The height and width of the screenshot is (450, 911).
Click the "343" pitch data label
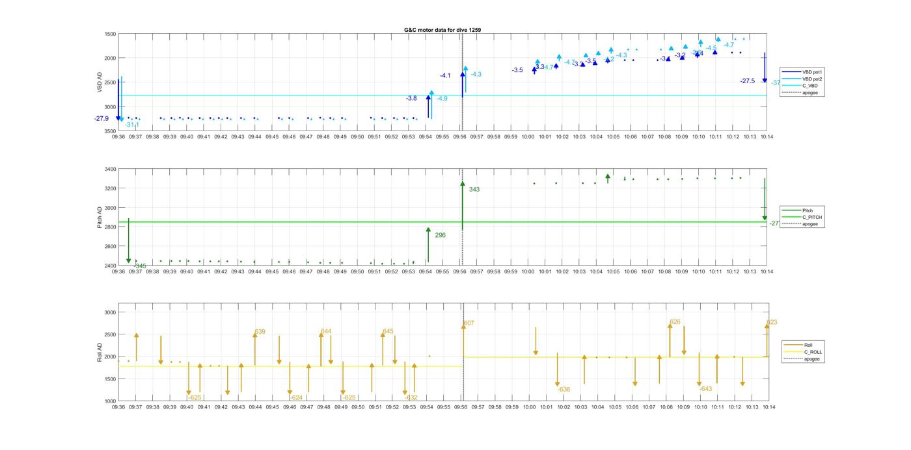pos(474,190)
